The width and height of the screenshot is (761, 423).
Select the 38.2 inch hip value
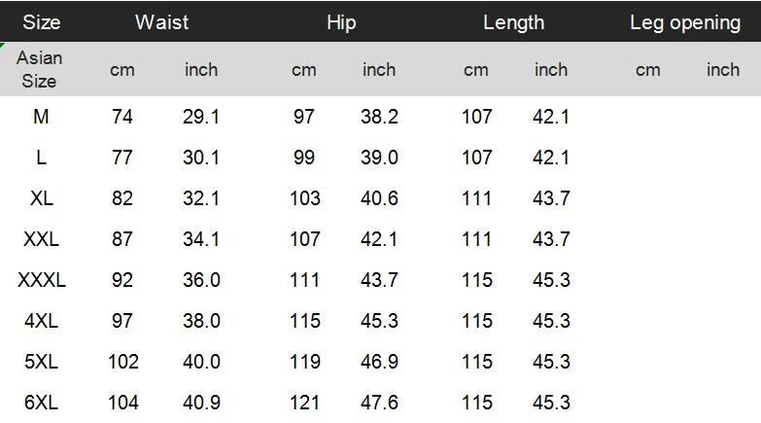(379, 118)
